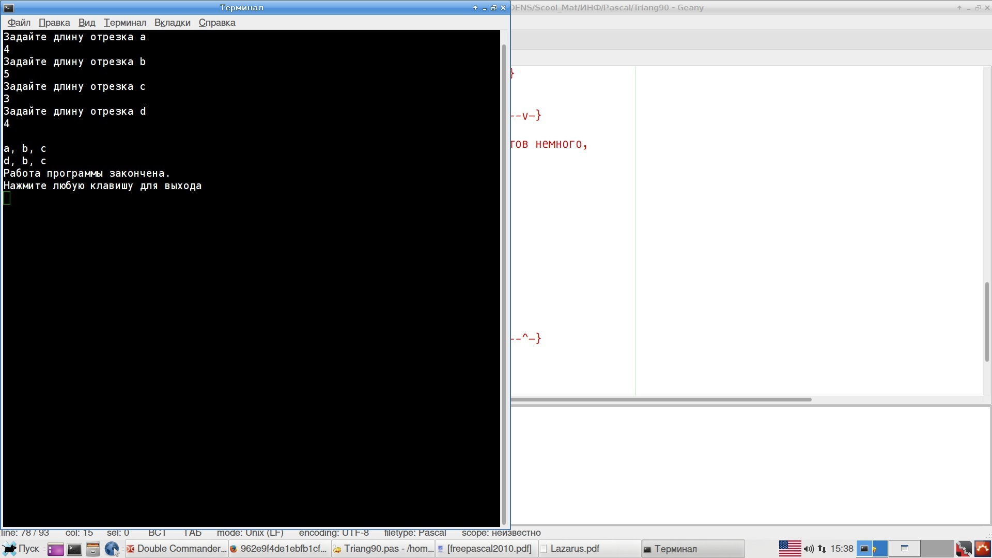Screen dimensions: 992x558
Task: Switch to Lazarus.pdf taskbar window
Action: coord(589,549)
